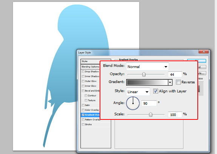Click the Inner Glow label
217x154 pixels.
91,86
